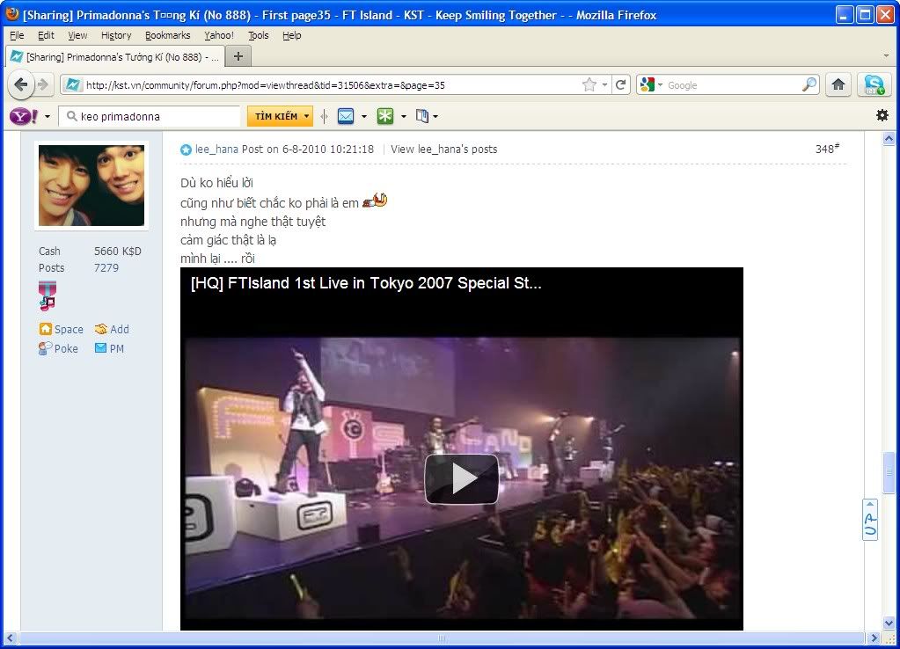The height and width of the screenshot is (649, 900).
Task: Click the Google search box
Action: (x=733, y=85)
